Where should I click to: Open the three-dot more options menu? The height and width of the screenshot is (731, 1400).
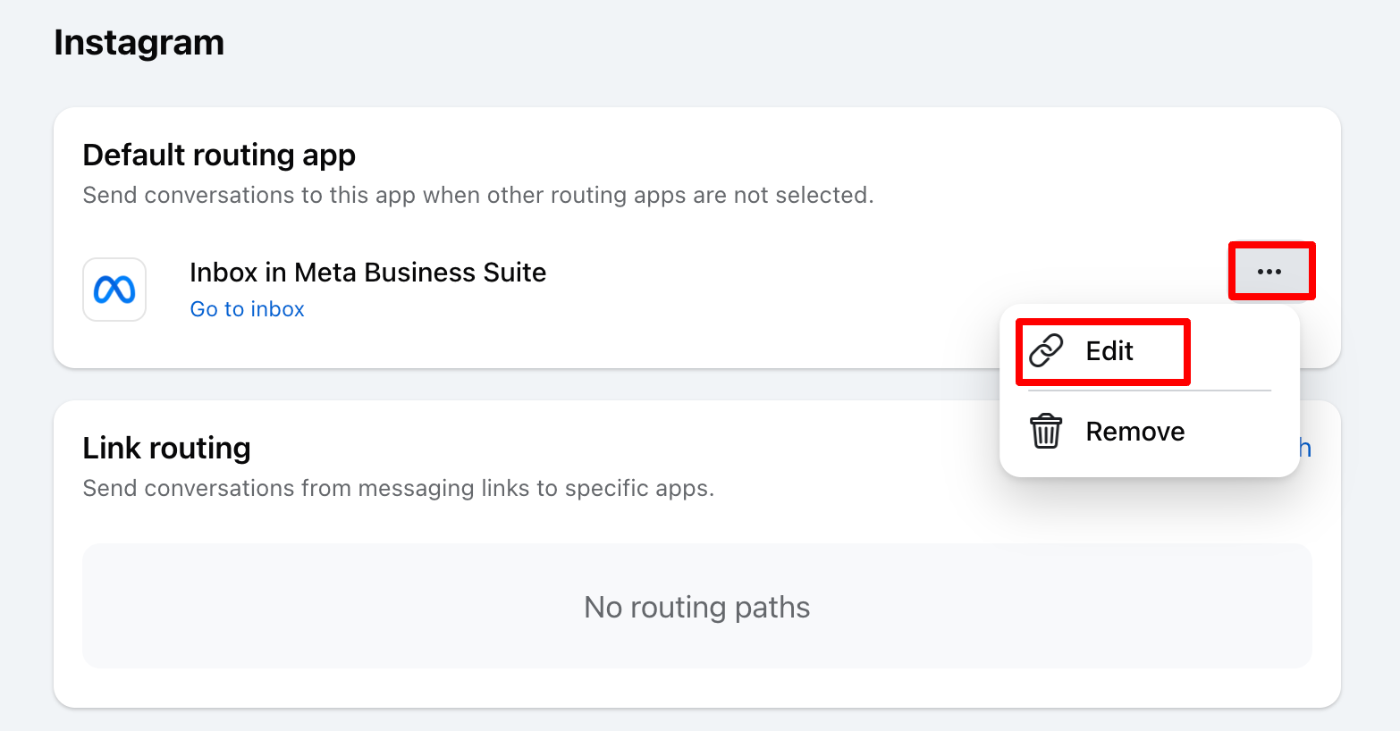pos(1269,272)
